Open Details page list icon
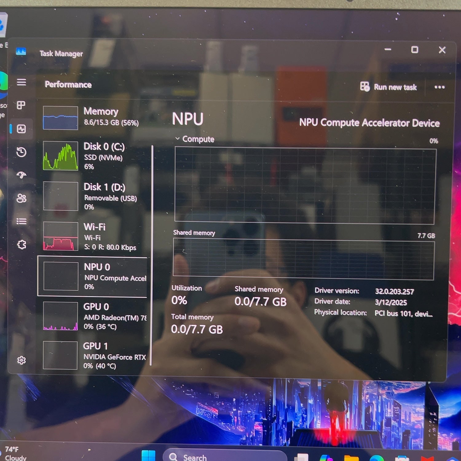The image size is (461, 461). tap(21, 221)
